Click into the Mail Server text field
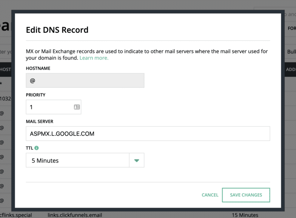This screenshot has width=296, height=218. pos(148,134)
